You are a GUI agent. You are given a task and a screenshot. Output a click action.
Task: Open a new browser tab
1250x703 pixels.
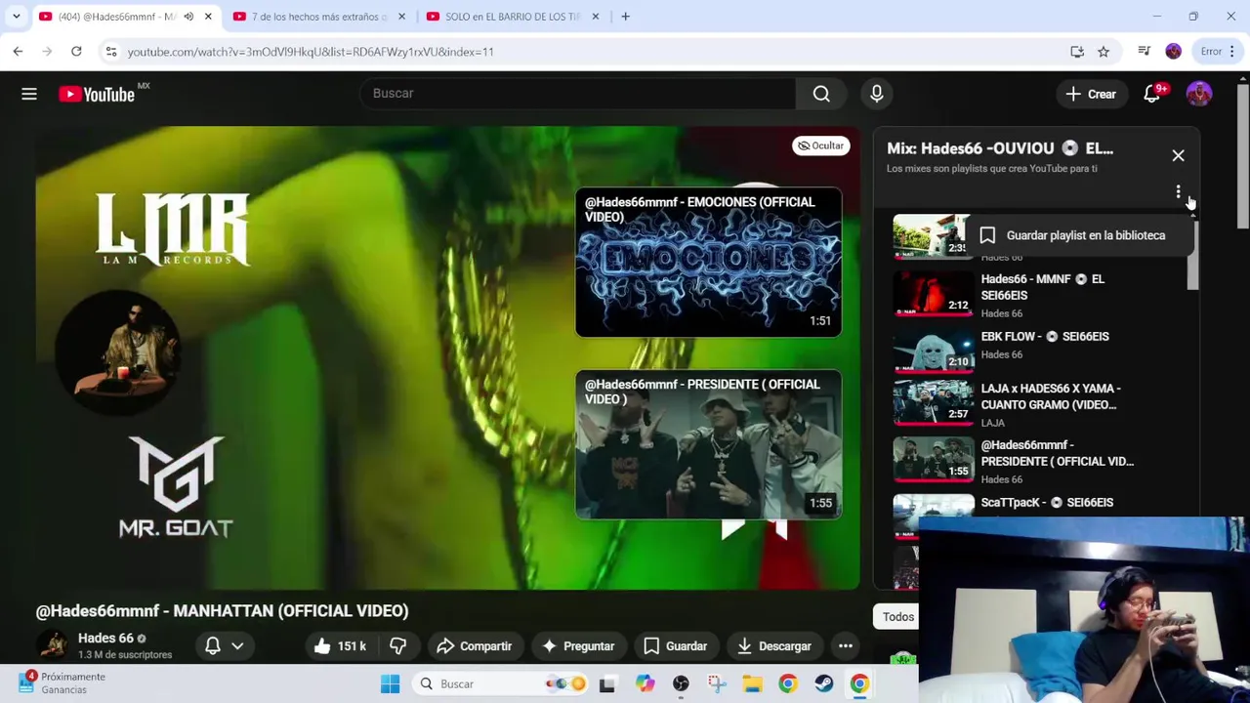click(625, 17)
